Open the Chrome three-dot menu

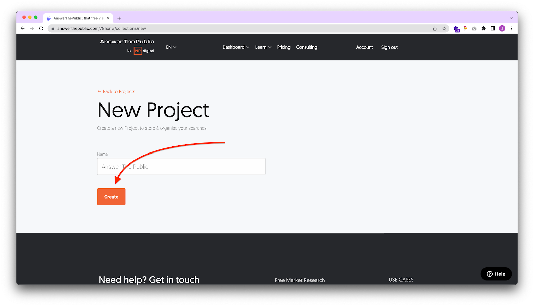pyautogui.click(x=511, y=29)
